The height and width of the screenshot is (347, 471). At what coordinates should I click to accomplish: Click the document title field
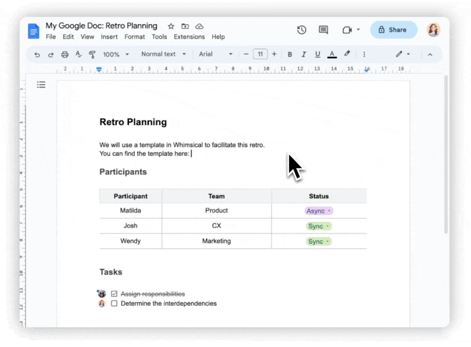(x=102, y=26)
